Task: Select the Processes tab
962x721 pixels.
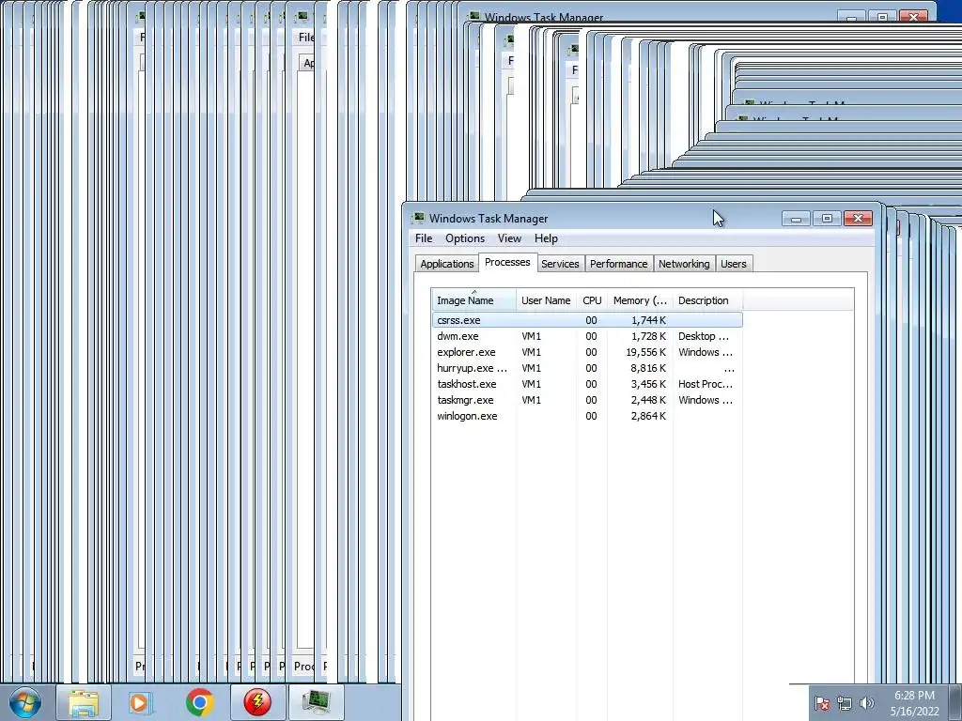Action: point(507,262)
